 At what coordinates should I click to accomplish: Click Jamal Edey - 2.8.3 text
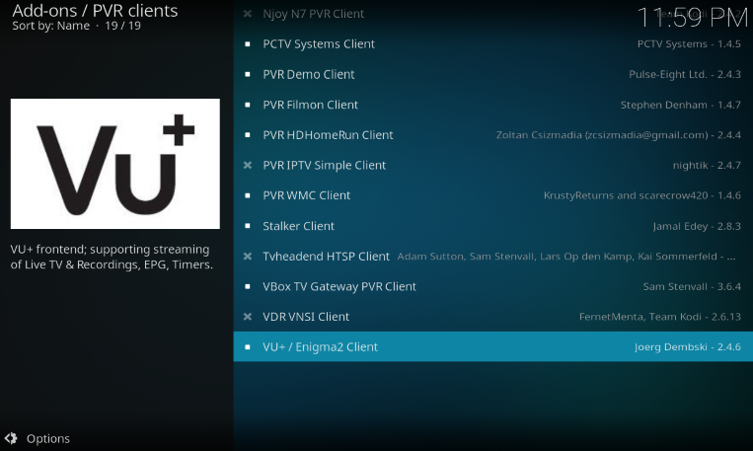697,226
